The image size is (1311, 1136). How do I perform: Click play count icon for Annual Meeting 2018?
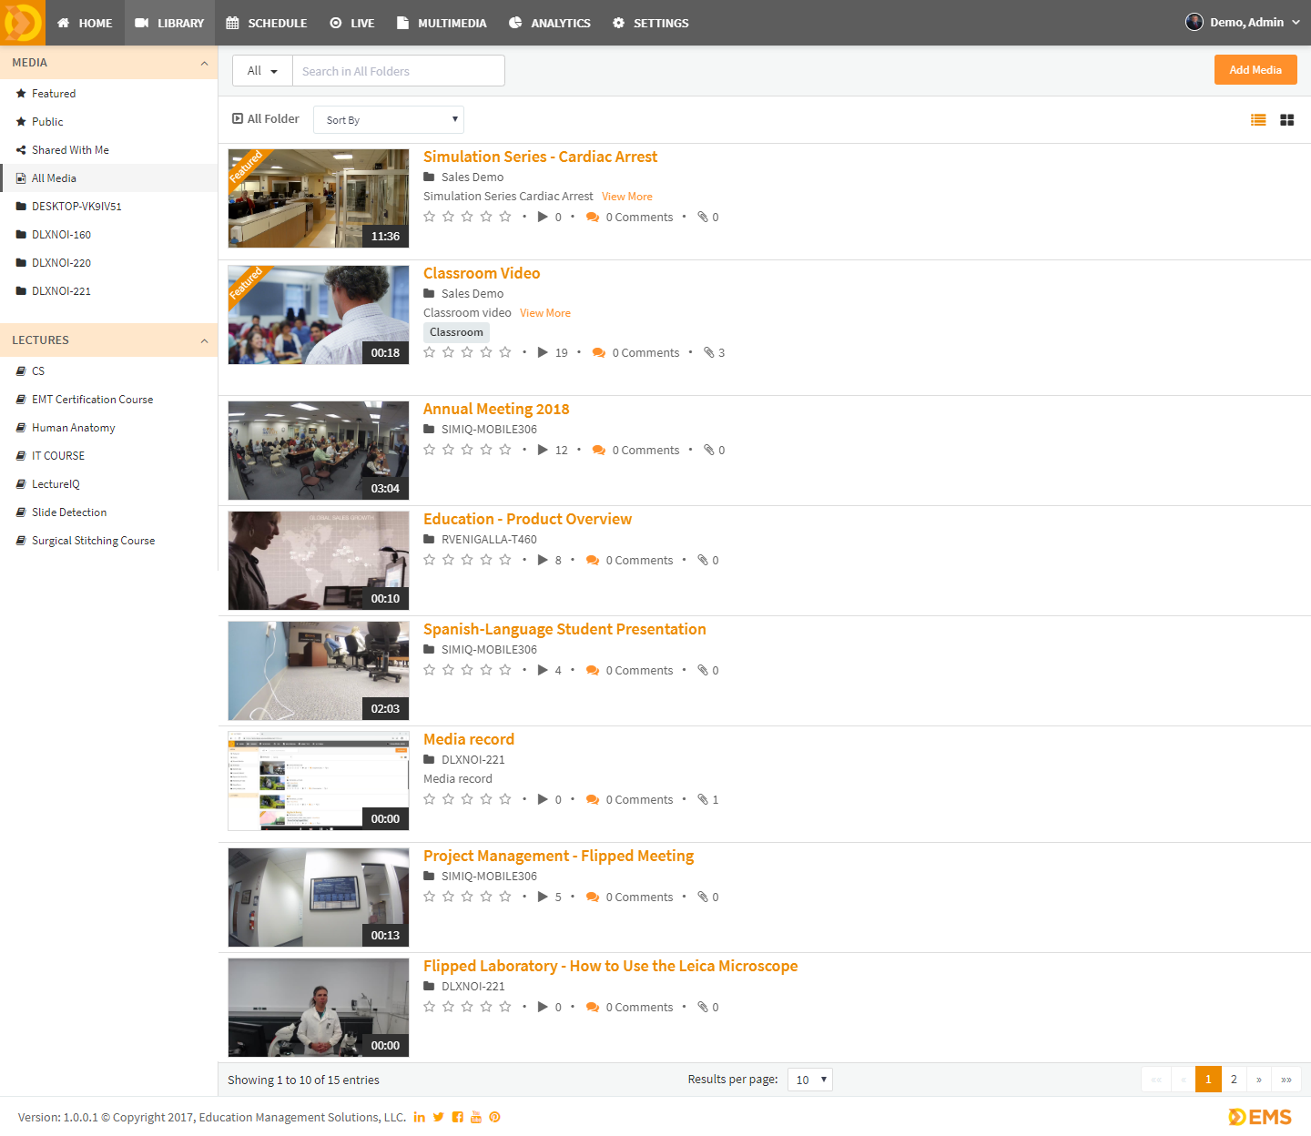click(x=543, y=451)
